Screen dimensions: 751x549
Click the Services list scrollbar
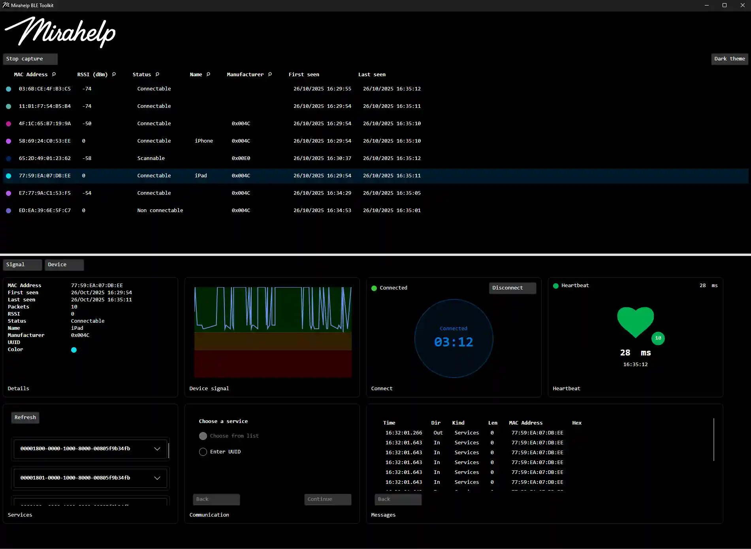click(169, 451)
